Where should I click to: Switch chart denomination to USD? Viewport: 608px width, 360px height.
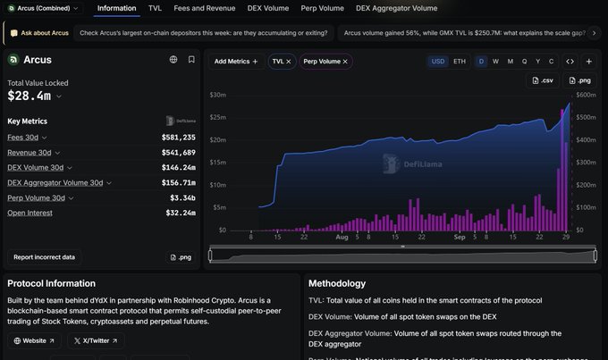pyautogui.click(x=438, y=62)
